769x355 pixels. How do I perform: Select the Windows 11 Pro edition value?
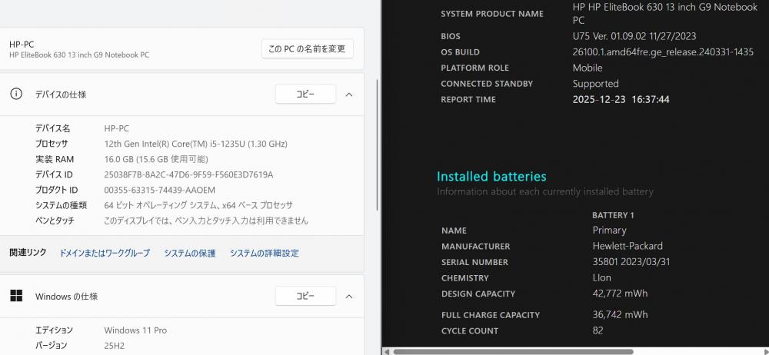click(135, 330)
